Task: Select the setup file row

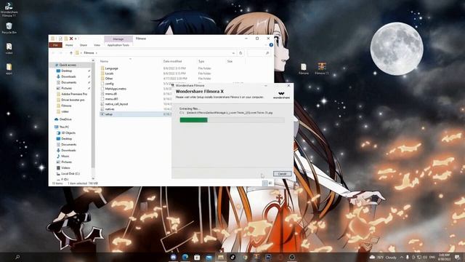Action: pyautogui.click(x=135, y=114)
